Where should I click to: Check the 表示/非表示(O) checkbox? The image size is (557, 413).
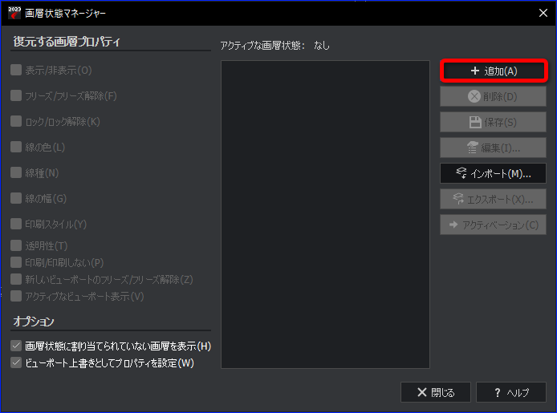coord(16,70)
